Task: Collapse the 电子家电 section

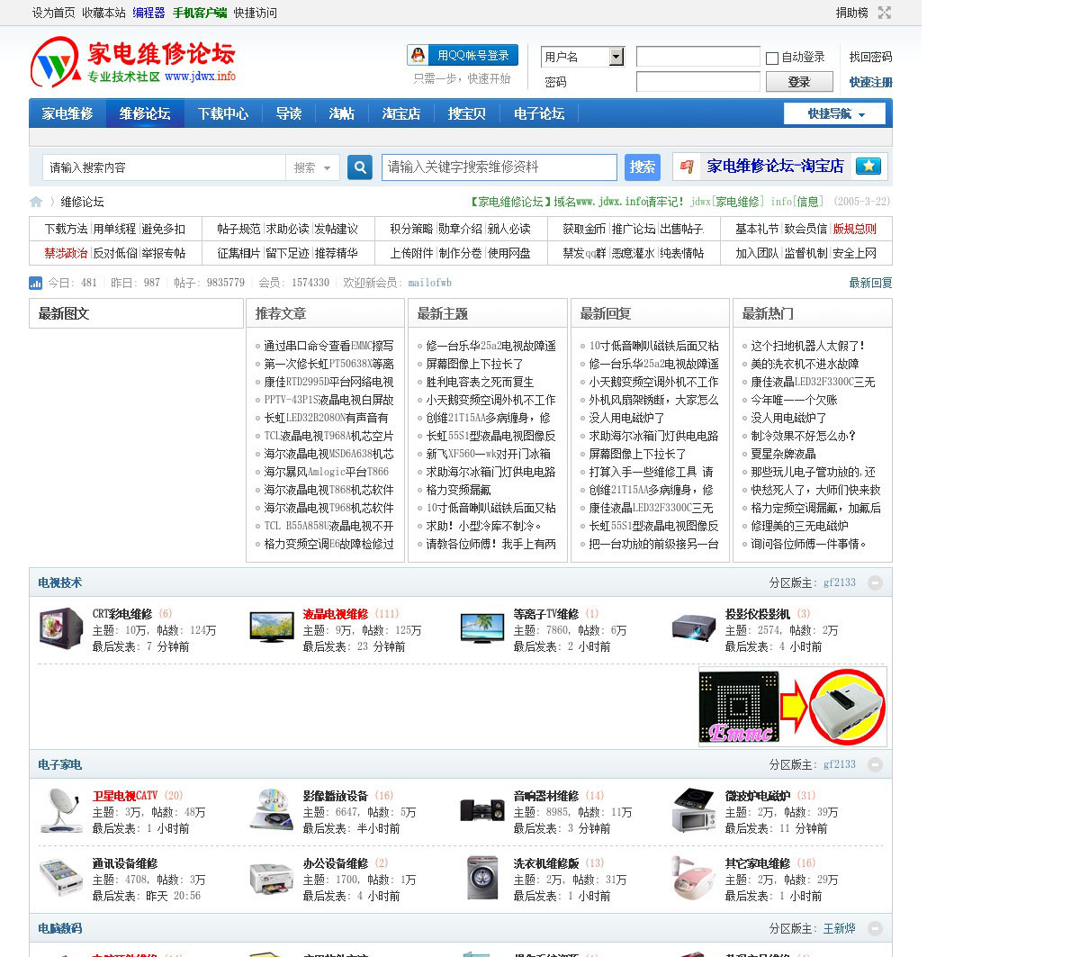Action: click(x=875, y=765)
